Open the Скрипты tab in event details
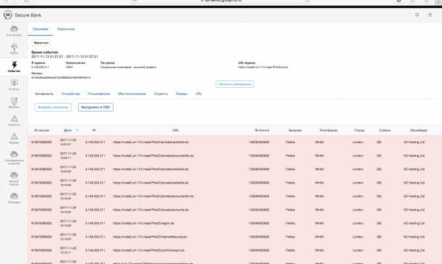442x264 pixels. point(161,94)
